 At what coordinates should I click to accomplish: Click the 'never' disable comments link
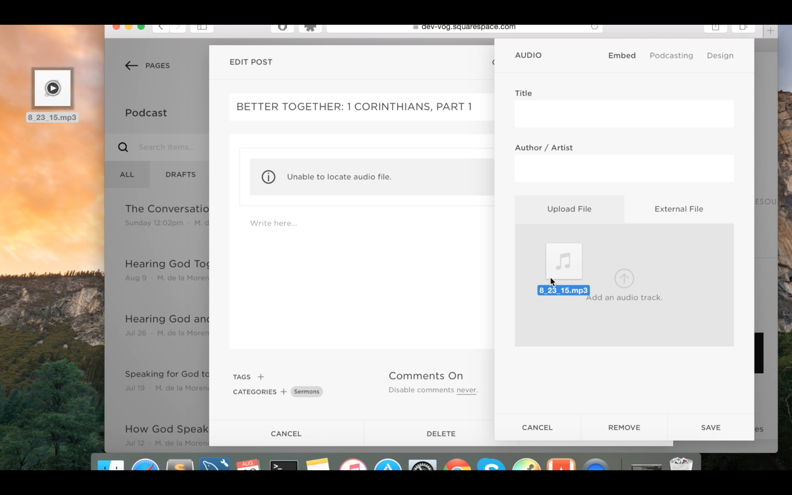pos(466,390)
